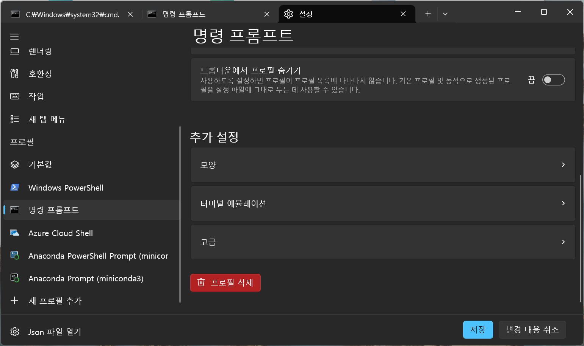This screenshot has width=584, height=346.
Task: Click Json 파일 열기
Action: click(91, 332)
